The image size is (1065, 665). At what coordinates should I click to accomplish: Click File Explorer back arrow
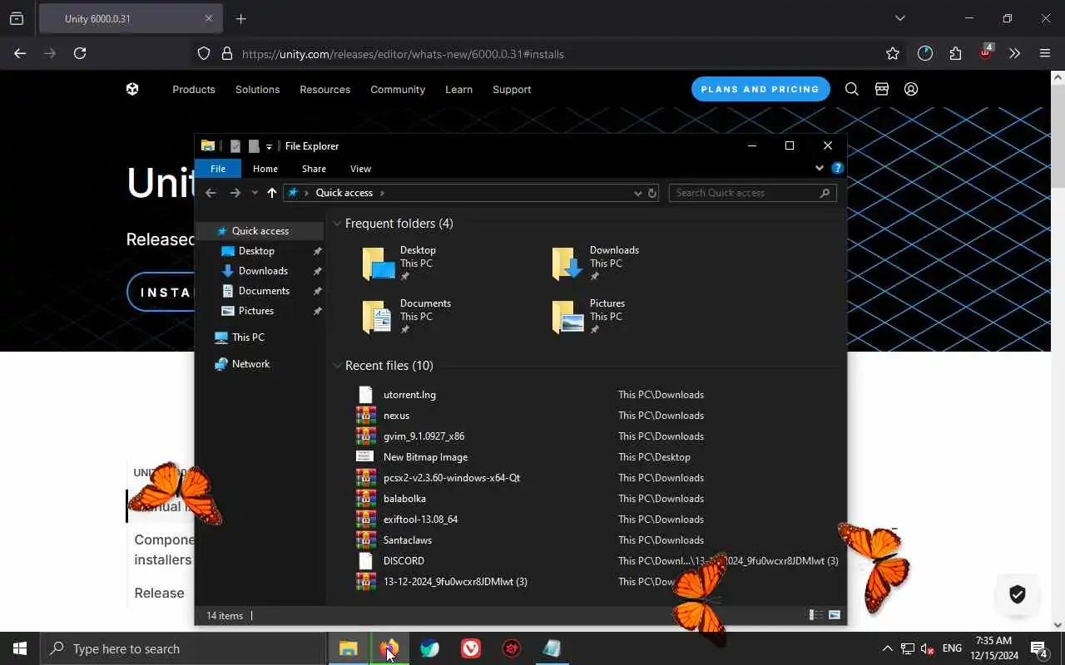coord(211,193)
